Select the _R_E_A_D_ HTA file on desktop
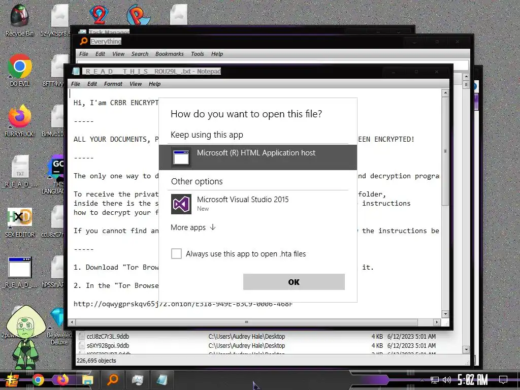 pos(20,272)
